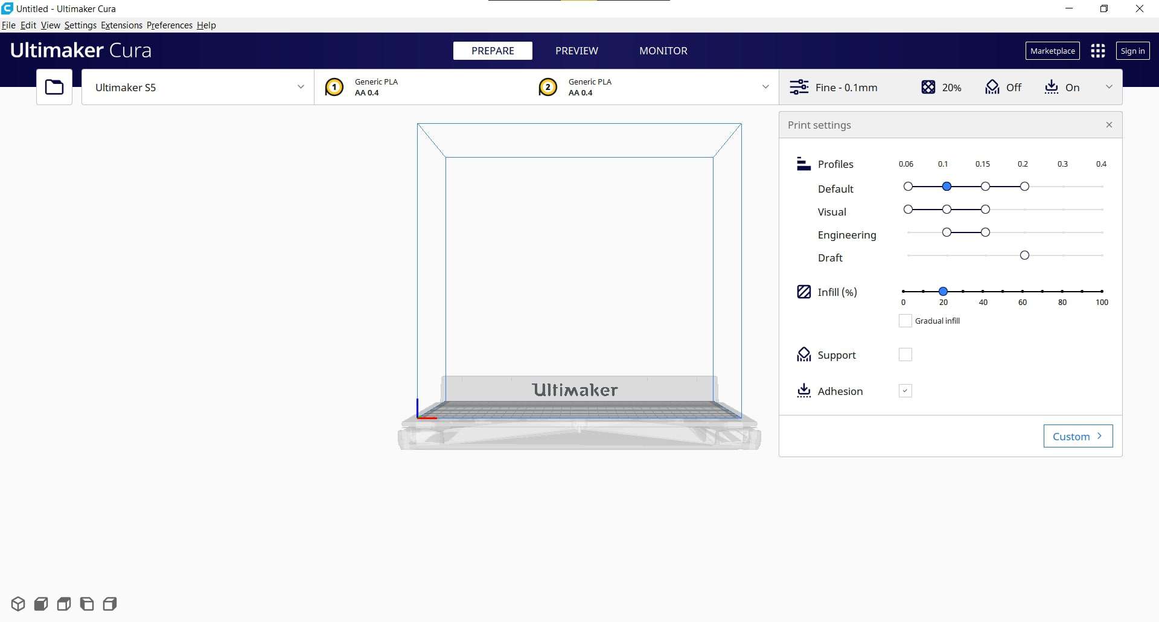Click the Ultimaker Cura logo
This screenshot has width=1159, height=622.
(x=81, y=50)
